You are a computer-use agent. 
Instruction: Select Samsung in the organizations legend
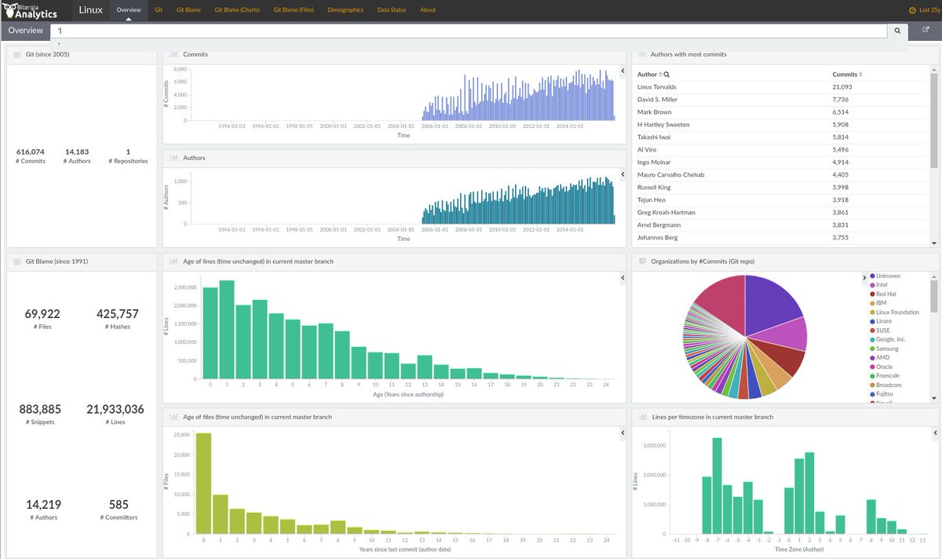887,349
